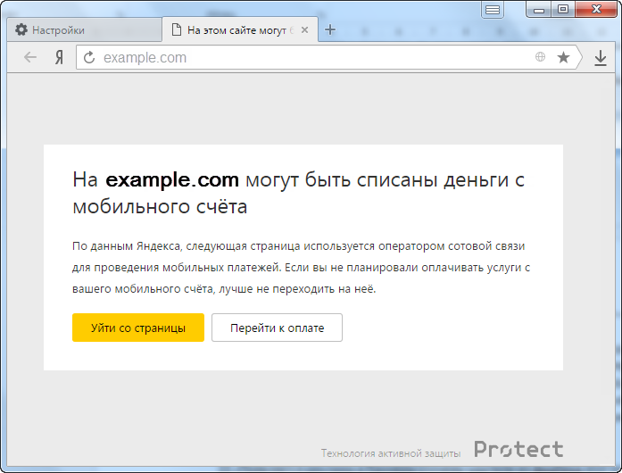Click the gear icon on Настройки tab
Viewport: 622px width, 473px height.
(21, 29)
